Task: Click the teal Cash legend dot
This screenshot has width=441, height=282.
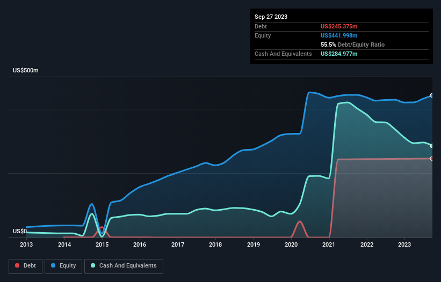Action: (93, 265)
